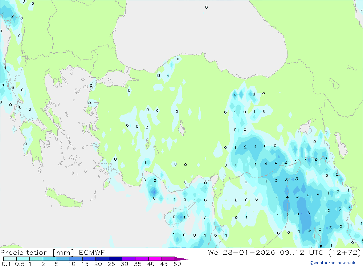363x266 pixels.
Task: Click the 30–35 mm purple legend swatch
Action: (x=129, y=259)
